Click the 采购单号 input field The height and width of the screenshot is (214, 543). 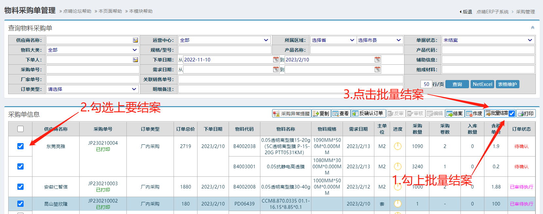[x=93, y=70]
